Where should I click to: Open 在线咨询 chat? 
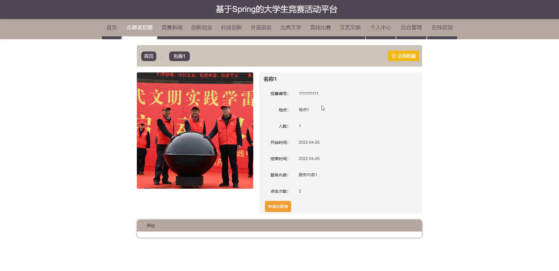pyautogui.click(x=442, y=28)
